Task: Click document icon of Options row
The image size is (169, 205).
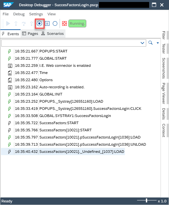Action: [x=10, y=80]
